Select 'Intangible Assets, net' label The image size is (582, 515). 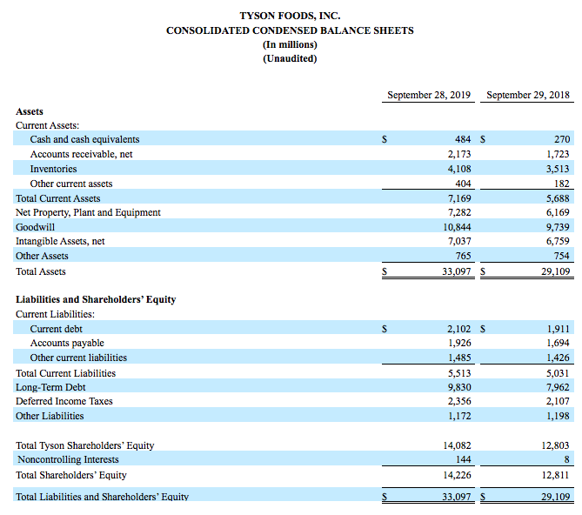[x=60, y=242]
